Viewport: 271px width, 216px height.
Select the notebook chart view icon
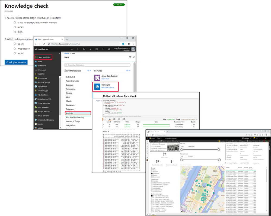(x=114, y=119)
